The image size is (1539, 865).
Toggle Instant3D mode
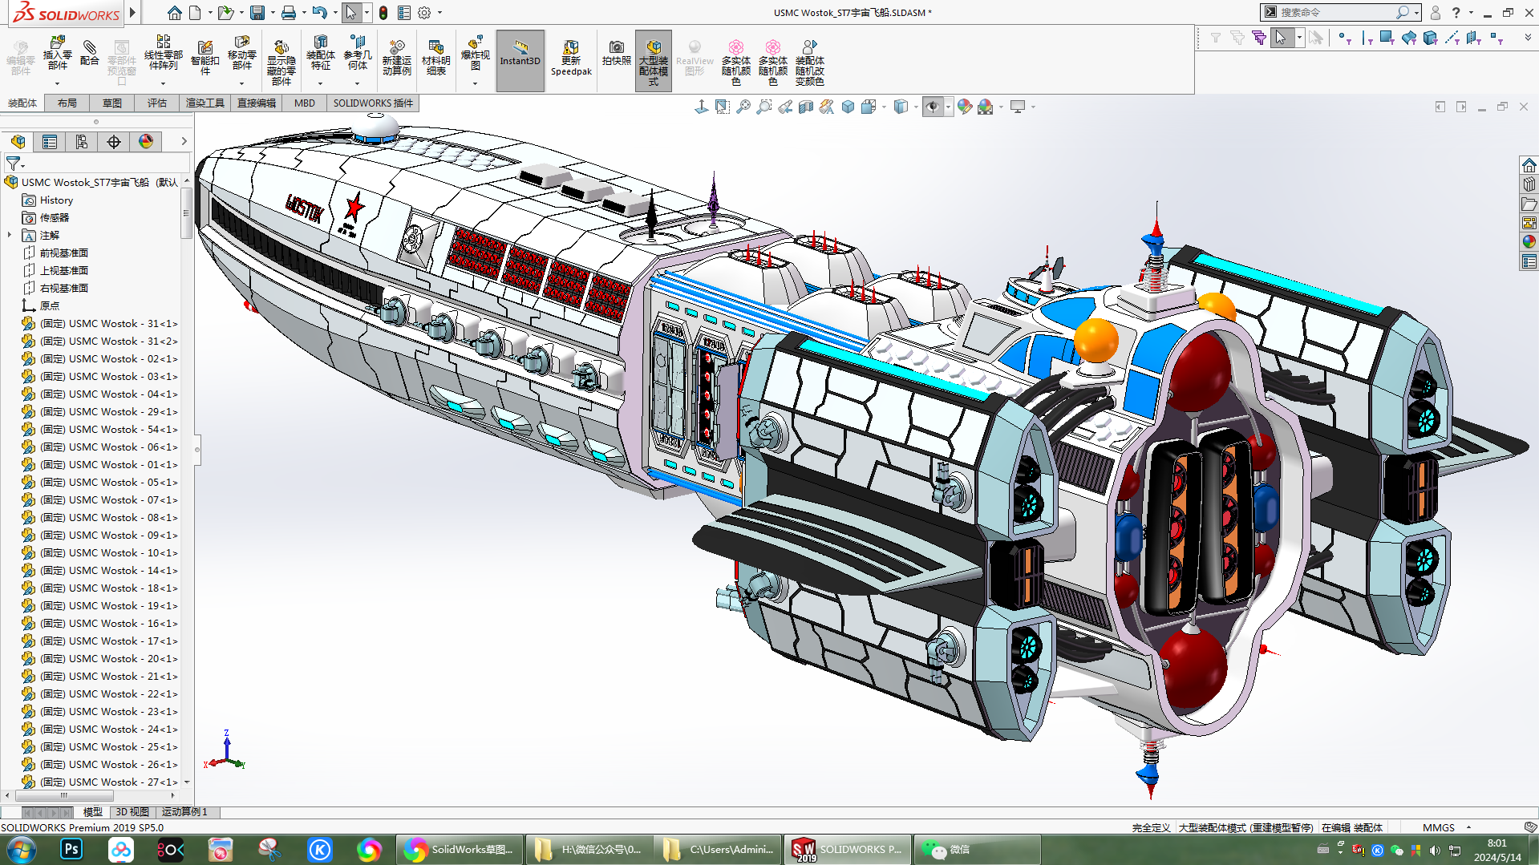coord(520,60)
